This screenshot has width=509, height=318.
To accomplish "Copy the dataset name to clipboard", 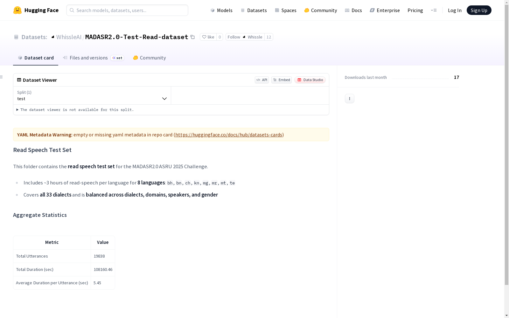I will (192, 37).
